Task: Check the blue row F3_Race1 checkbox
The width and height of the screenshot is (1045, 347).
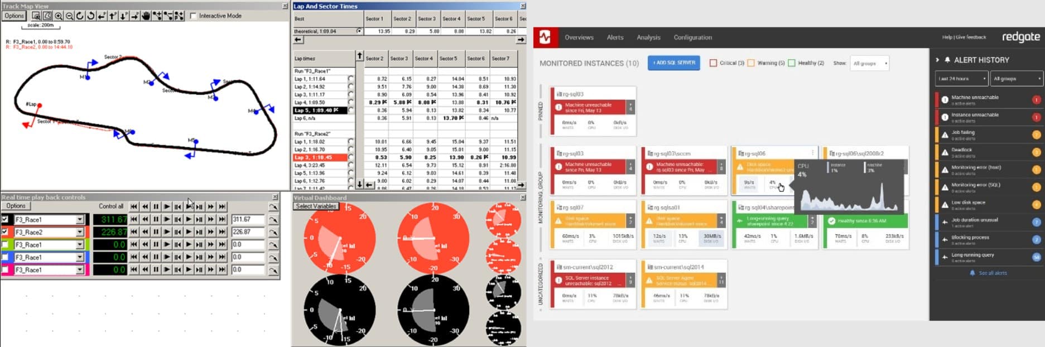Action: [5, 257]
